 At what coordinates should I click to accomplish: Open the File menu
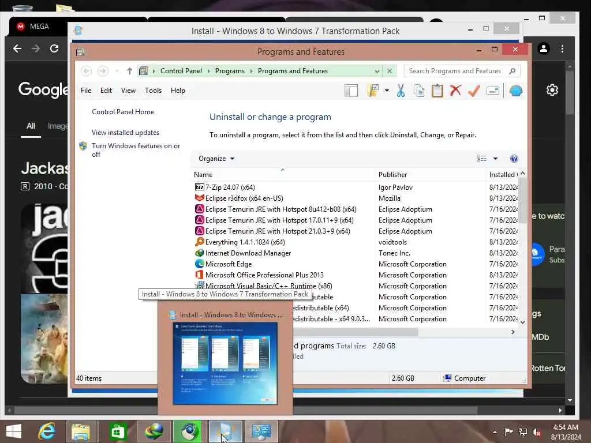point(86,91)
